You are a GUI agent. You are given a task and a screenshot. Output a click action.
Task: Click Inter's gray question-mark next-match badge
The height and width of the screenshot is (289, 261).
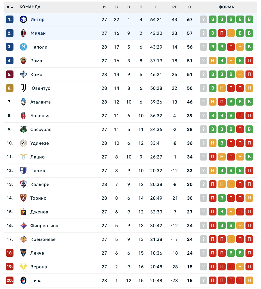tap(204, 19)
